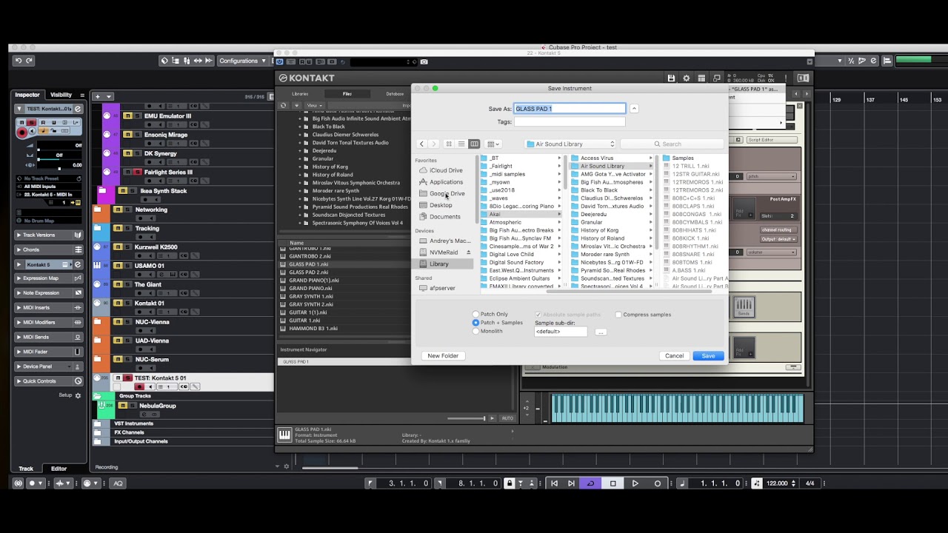Click edit instrument icon in Inspector header

(78, 109)
